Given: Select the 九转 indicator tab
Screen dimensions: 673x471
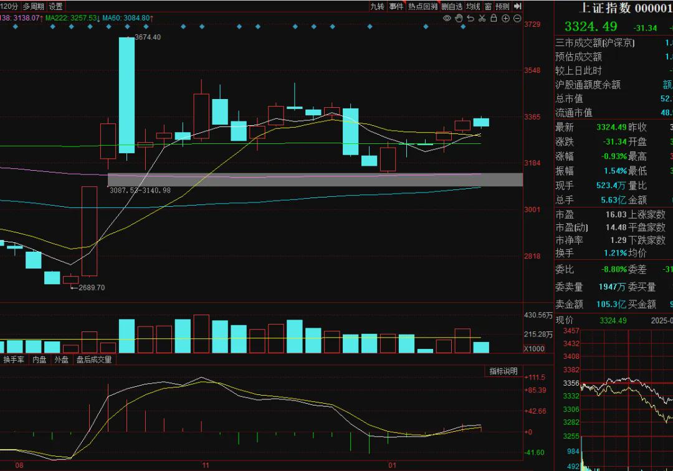Looking at the screenshot, I should [x=377, y=6].
